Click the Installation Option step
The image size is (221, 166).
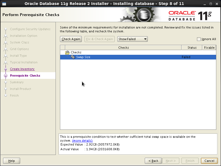click(23, 36)
